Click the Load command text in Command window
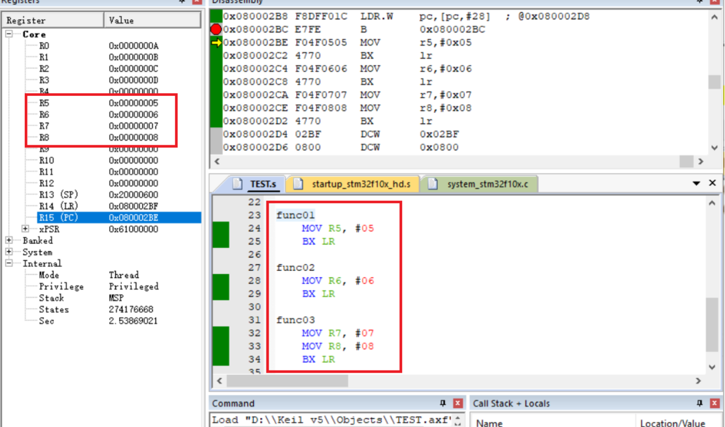 332,420
